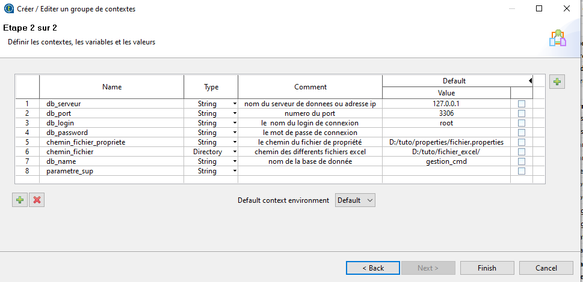
Task: Open the Type dropdown for chemin_fichier (Directory)
Action: (x=235, y=152)
